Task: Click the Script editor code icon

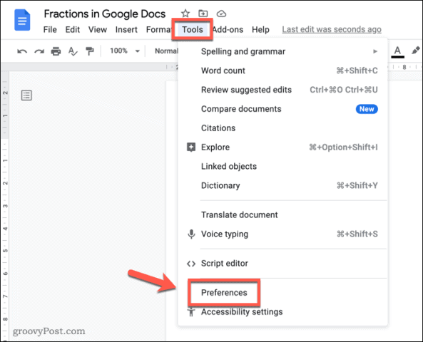Action: point(191,264)
